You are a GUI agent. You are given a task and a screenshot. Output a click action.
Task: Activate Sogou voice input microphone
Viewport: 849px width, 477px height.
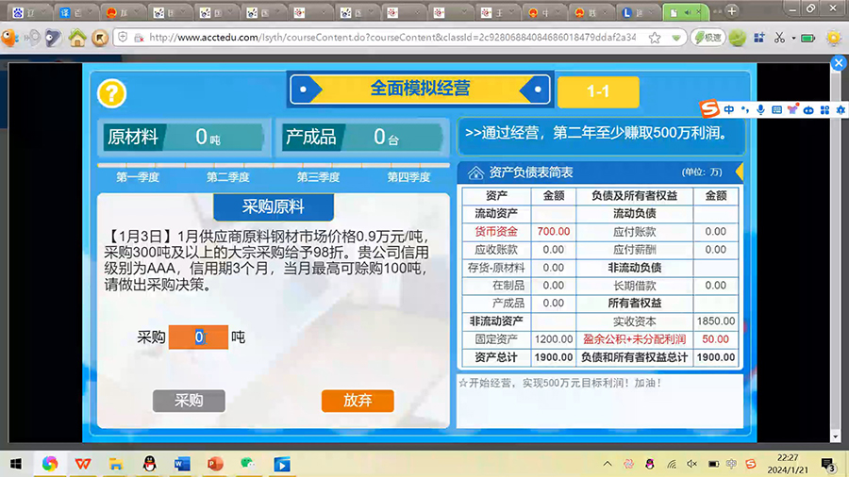(x=760, y=110)
